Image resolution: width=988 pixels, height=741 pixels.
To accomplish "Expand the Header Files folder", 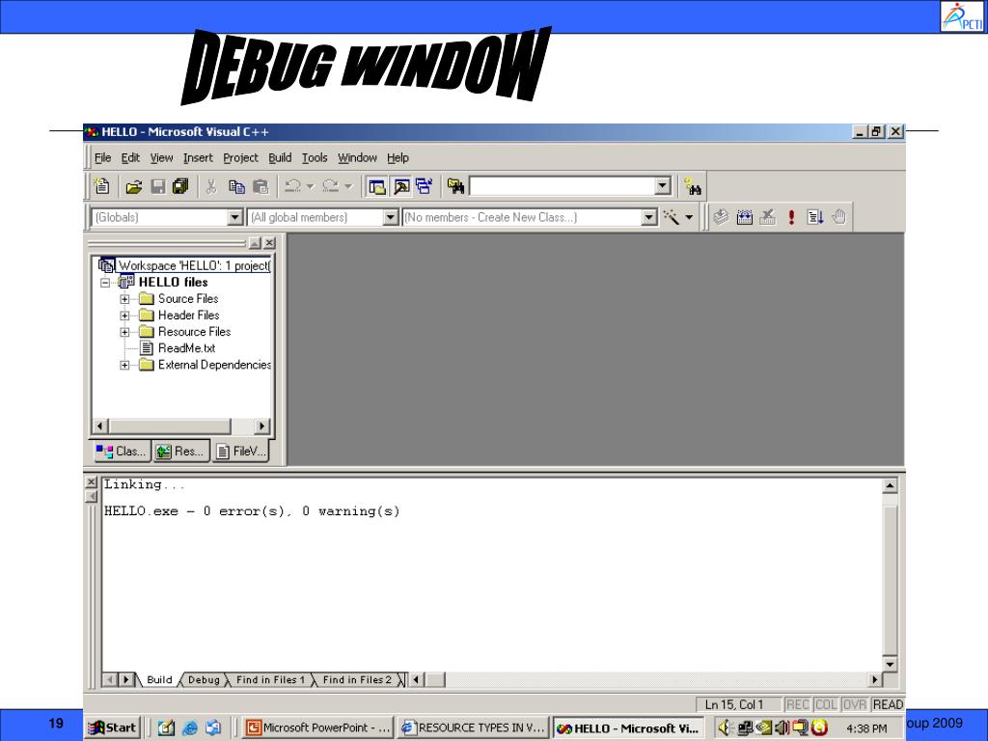I will click(x=124, y=316).
